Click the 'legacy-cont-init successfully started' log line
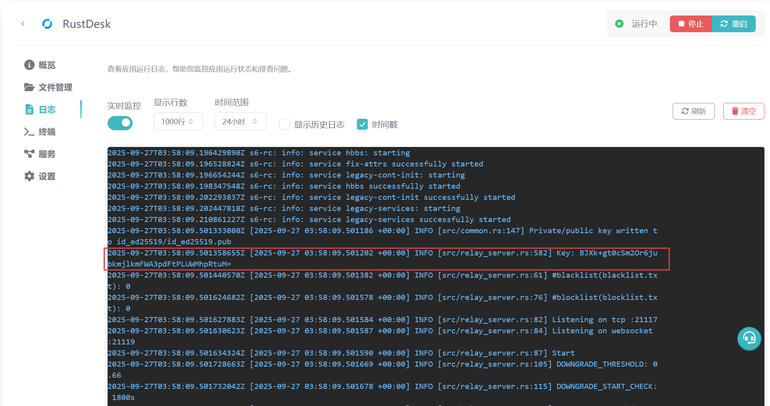 coord(311,197)
